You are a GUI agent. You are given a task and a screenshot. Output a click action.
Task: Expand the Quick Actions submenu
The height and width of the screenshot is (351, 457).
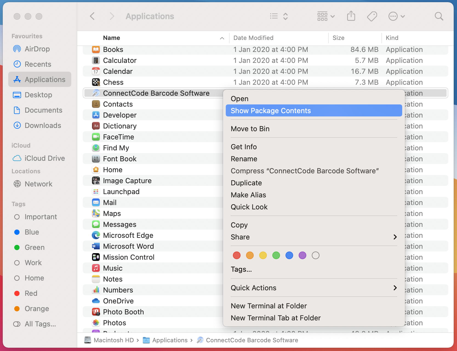pos(314,288)
